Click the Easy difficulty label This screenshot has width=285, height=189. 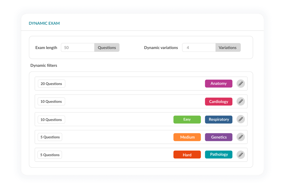(187, 119)
